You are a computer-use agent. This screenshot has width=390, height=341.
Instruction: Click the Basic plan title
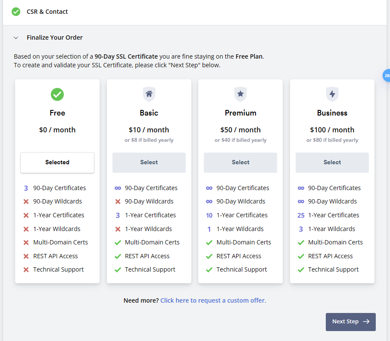[x=149, y=113]
